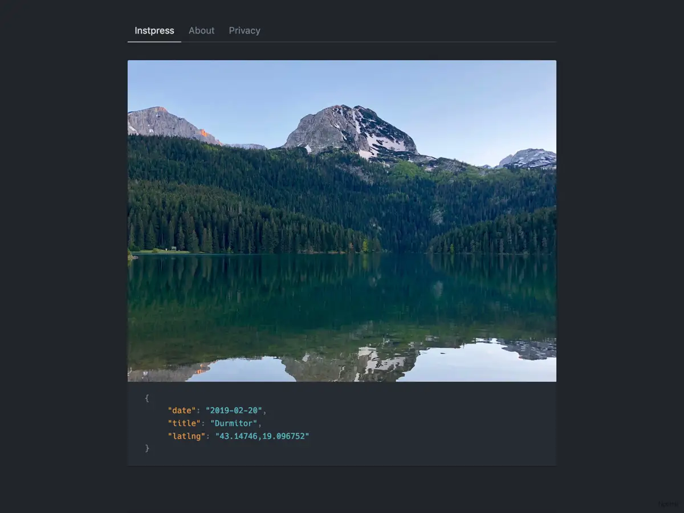This screenshot has height=513, width=684.
Task: Click the "latlng" key in the JSON
Action: click(x=186, y=436)
